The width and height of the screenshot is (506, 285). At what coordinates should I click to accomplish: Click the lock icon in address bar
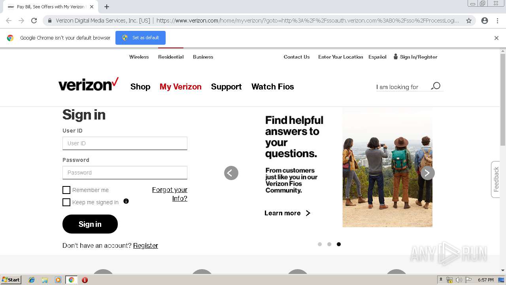point(50,21)
